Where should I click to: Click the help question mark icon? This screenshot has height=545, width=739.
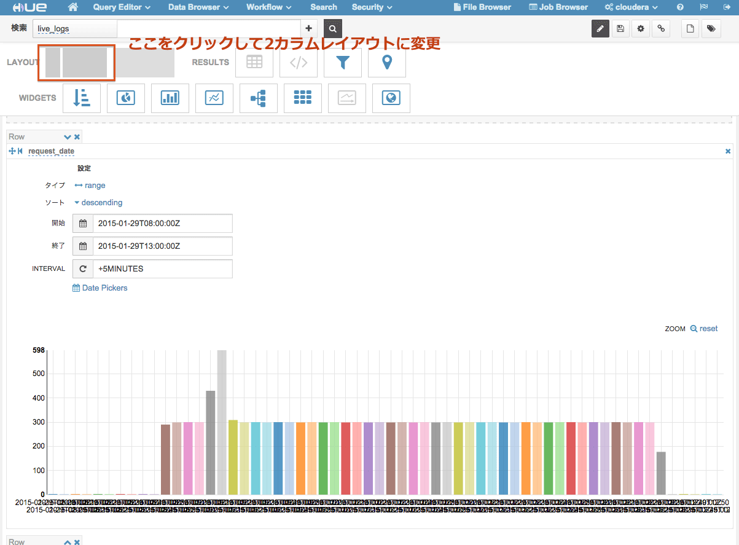680,7
